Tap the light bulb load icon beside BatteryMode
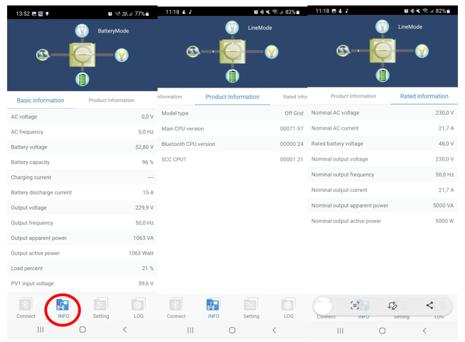The width and height of the screenshot is (465, 342). pyautogui.click(x=121, y=55)
